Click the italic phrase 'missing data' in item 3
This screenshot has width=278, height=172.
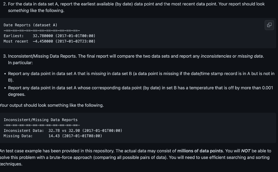click(x=250, y=56)
